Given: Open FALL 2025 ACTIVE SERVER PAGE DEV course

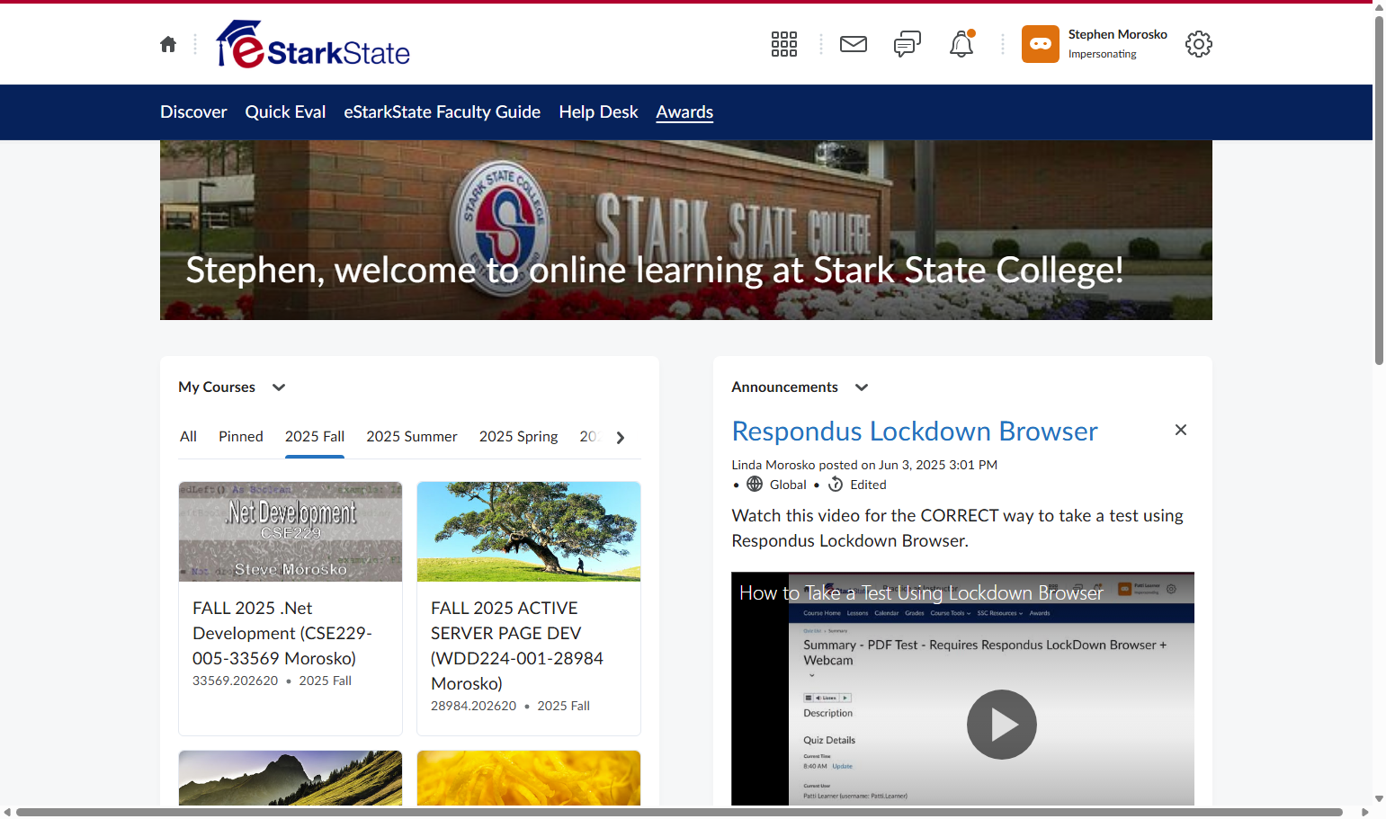Looking at the screenshot, I should (x=517, y=646).
